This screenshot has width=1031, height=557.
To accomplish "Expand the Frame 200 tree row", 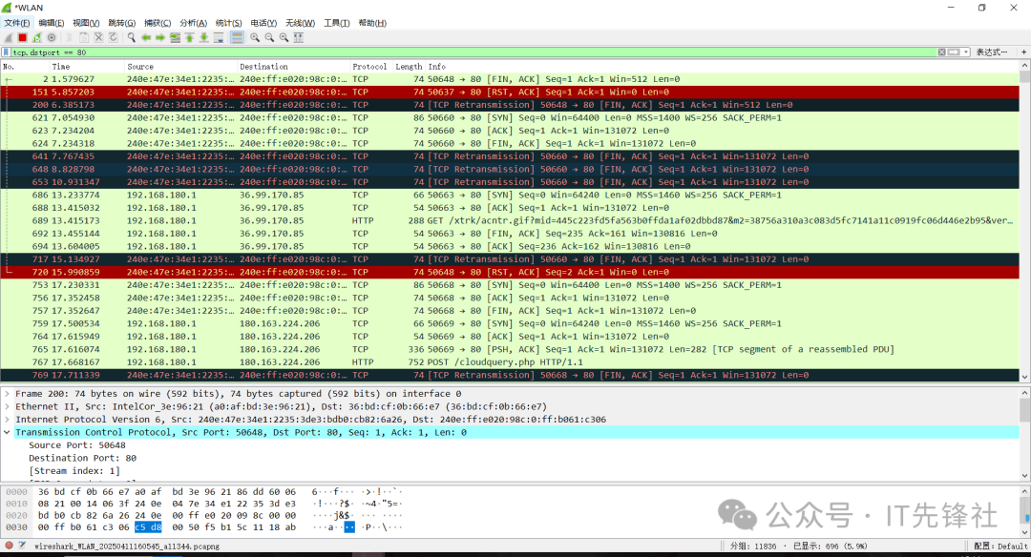I will [x=8, y=394].
